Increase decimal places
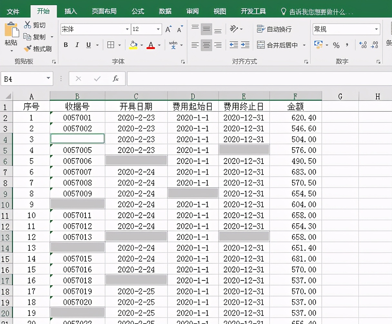 click(x=363, y=45)
